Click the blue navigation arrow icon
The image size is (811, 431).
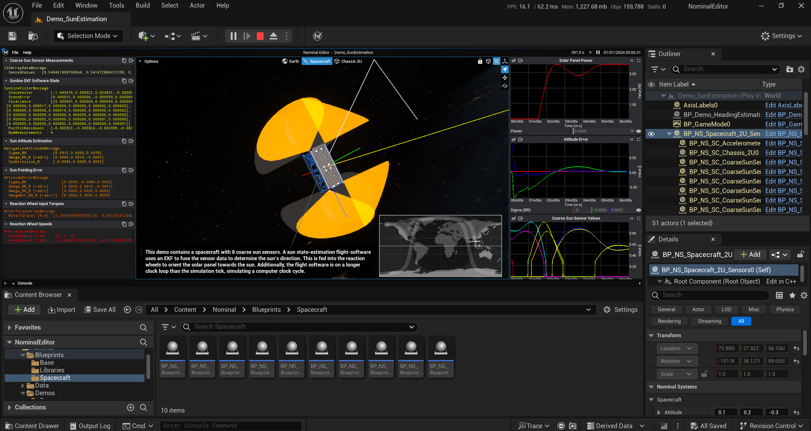click(505, 69)
